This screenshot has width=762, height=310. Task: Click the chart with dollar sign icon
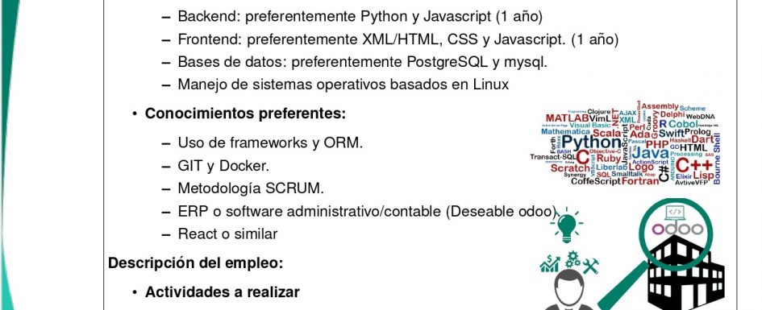pyautogui.click(x=550, y=264)
